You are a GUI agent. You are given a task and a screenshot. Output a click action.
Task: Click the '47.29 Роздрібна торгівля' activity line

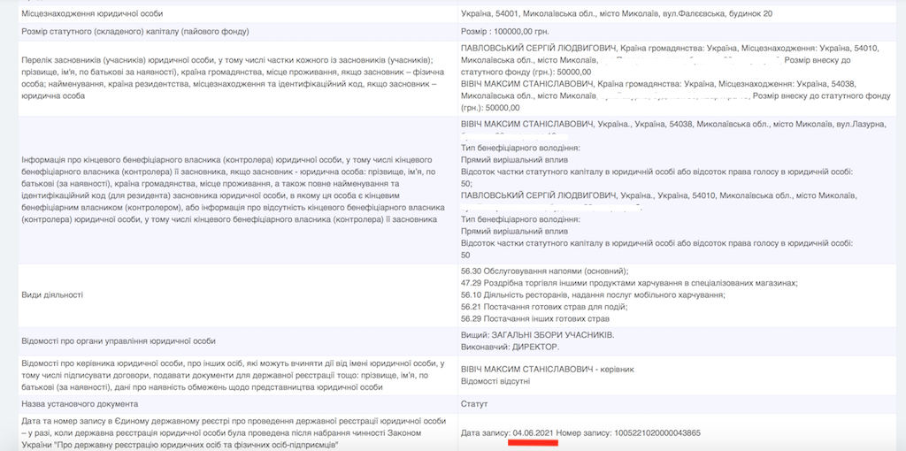coord(628,283)
